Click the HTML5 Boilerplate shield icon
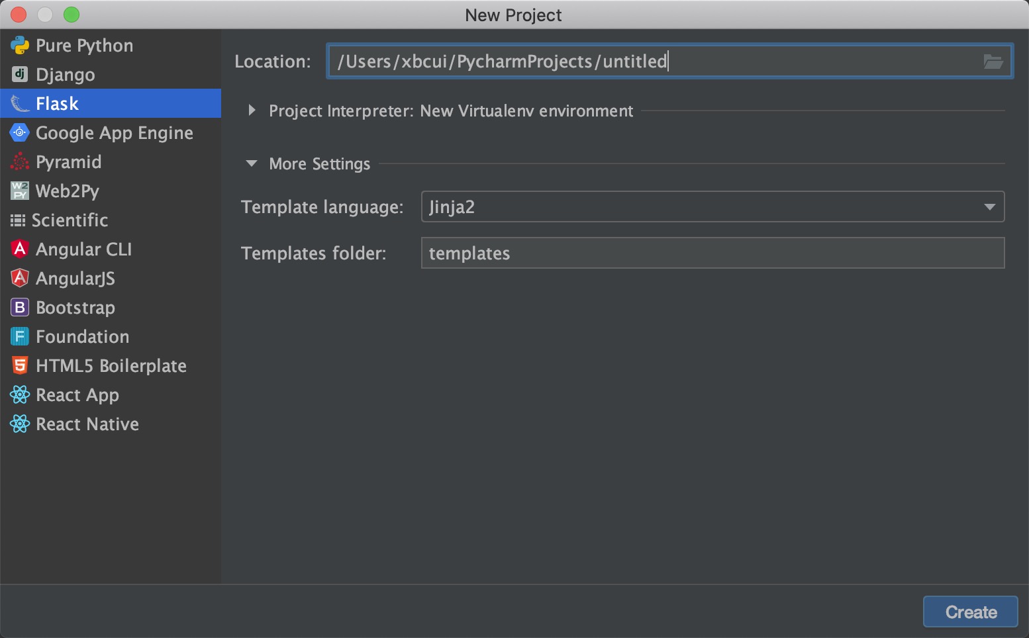 pyautogui.click(x=20, y=366)
